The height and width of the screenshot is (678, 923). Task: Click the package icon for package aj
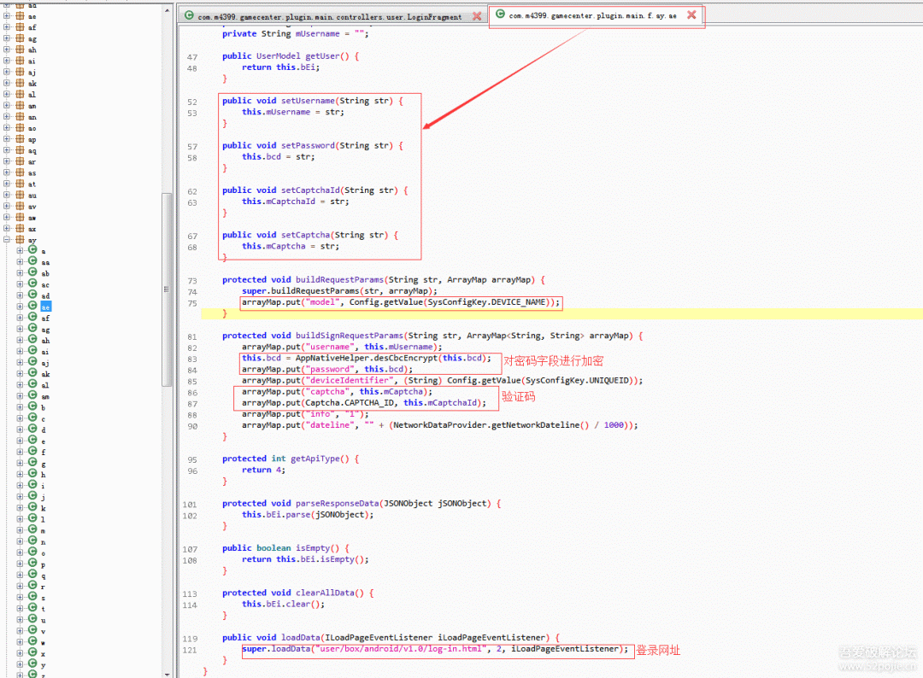(20, 72)
